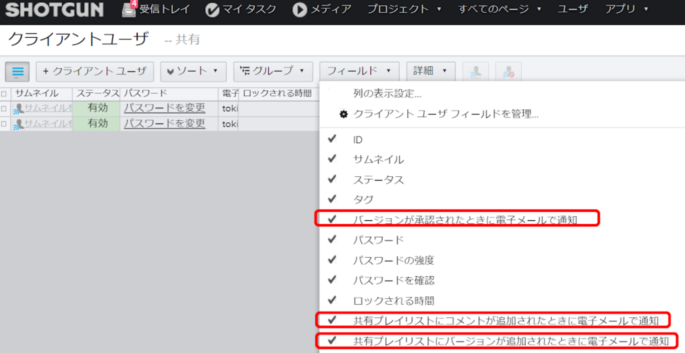The width and height of the screenshot is (685, 353).
Task: Open the 詳細 dropdown
Action: click(431, 71)
